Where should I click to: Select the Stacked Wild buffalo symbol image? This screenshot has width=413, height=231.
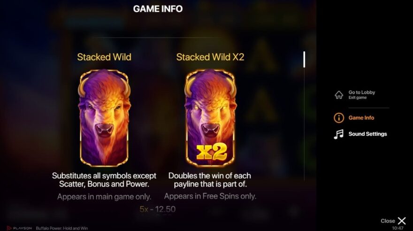104,118
